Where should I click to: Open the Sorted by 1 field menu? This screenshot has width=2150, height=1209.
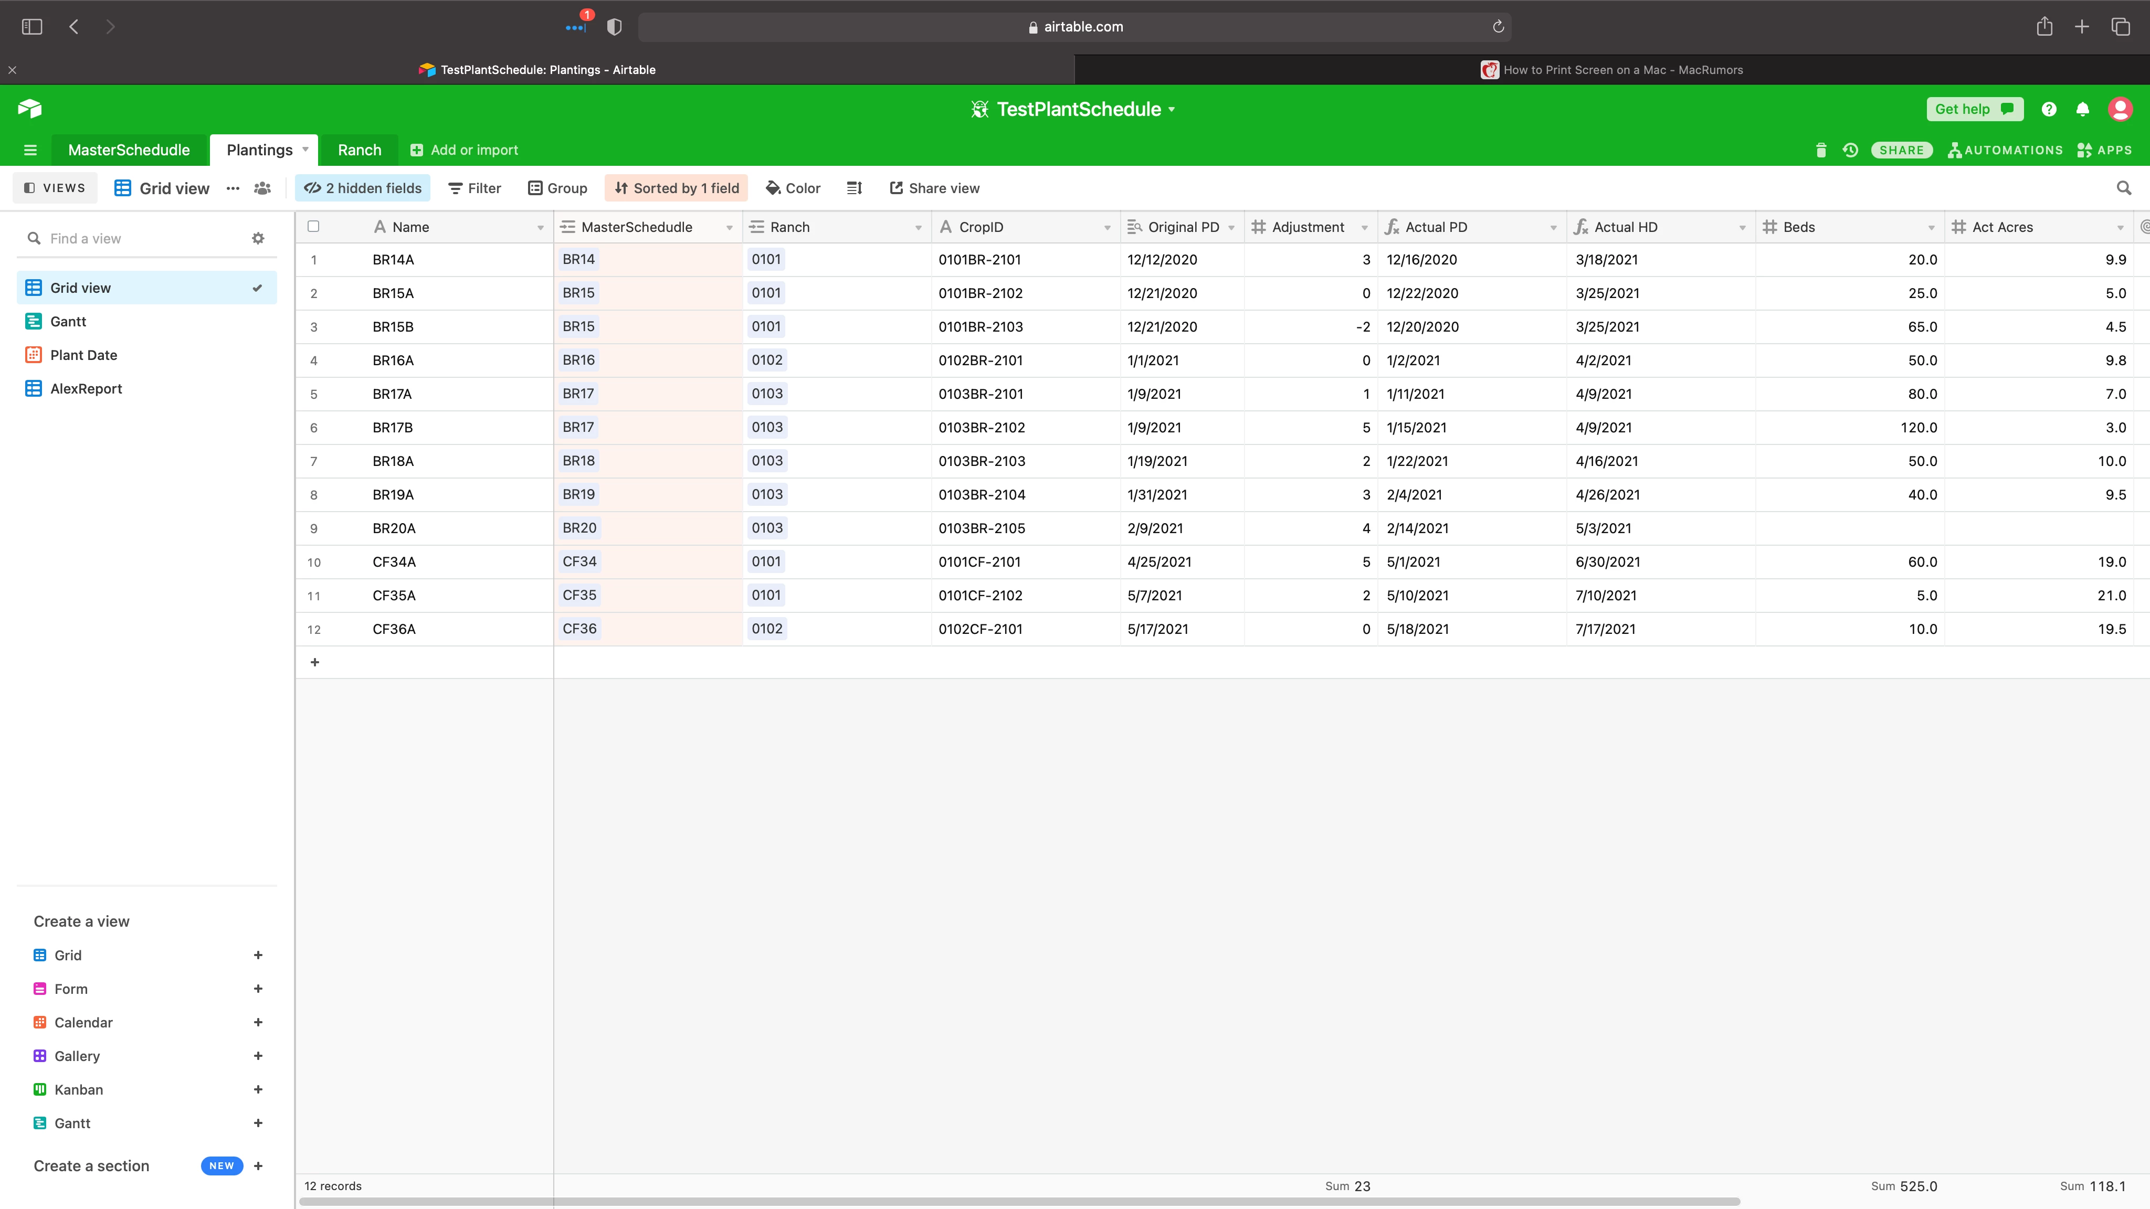(x=676, y=188)
